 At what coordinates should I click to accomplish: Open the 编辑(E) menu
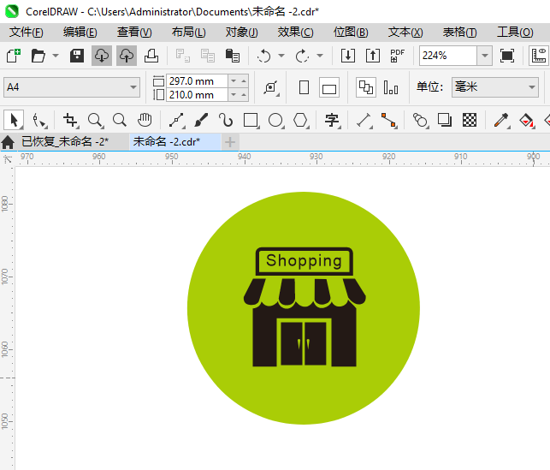pyautogui.click(x=80, y=33)
